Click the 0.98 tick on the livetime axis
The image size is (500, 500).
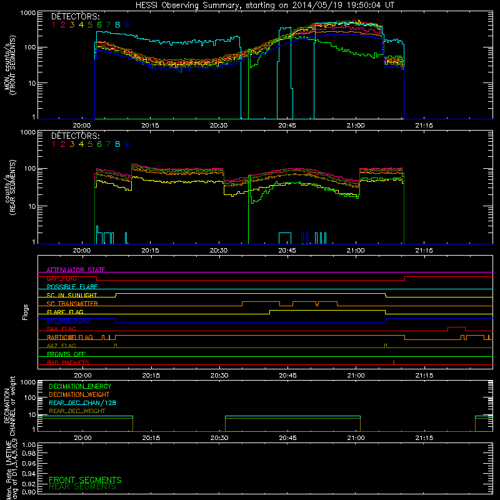point(28,454)
